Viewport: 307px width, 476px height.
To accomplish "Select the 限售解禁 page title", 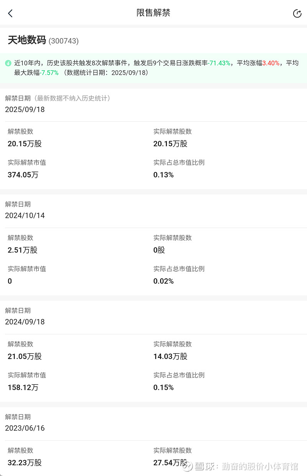I will click(153, 13).
